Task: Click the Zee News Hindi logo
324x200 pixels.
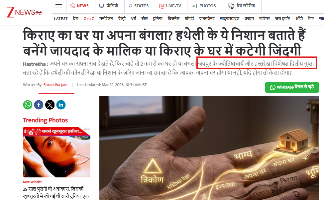Action: [x=24, y=12]
